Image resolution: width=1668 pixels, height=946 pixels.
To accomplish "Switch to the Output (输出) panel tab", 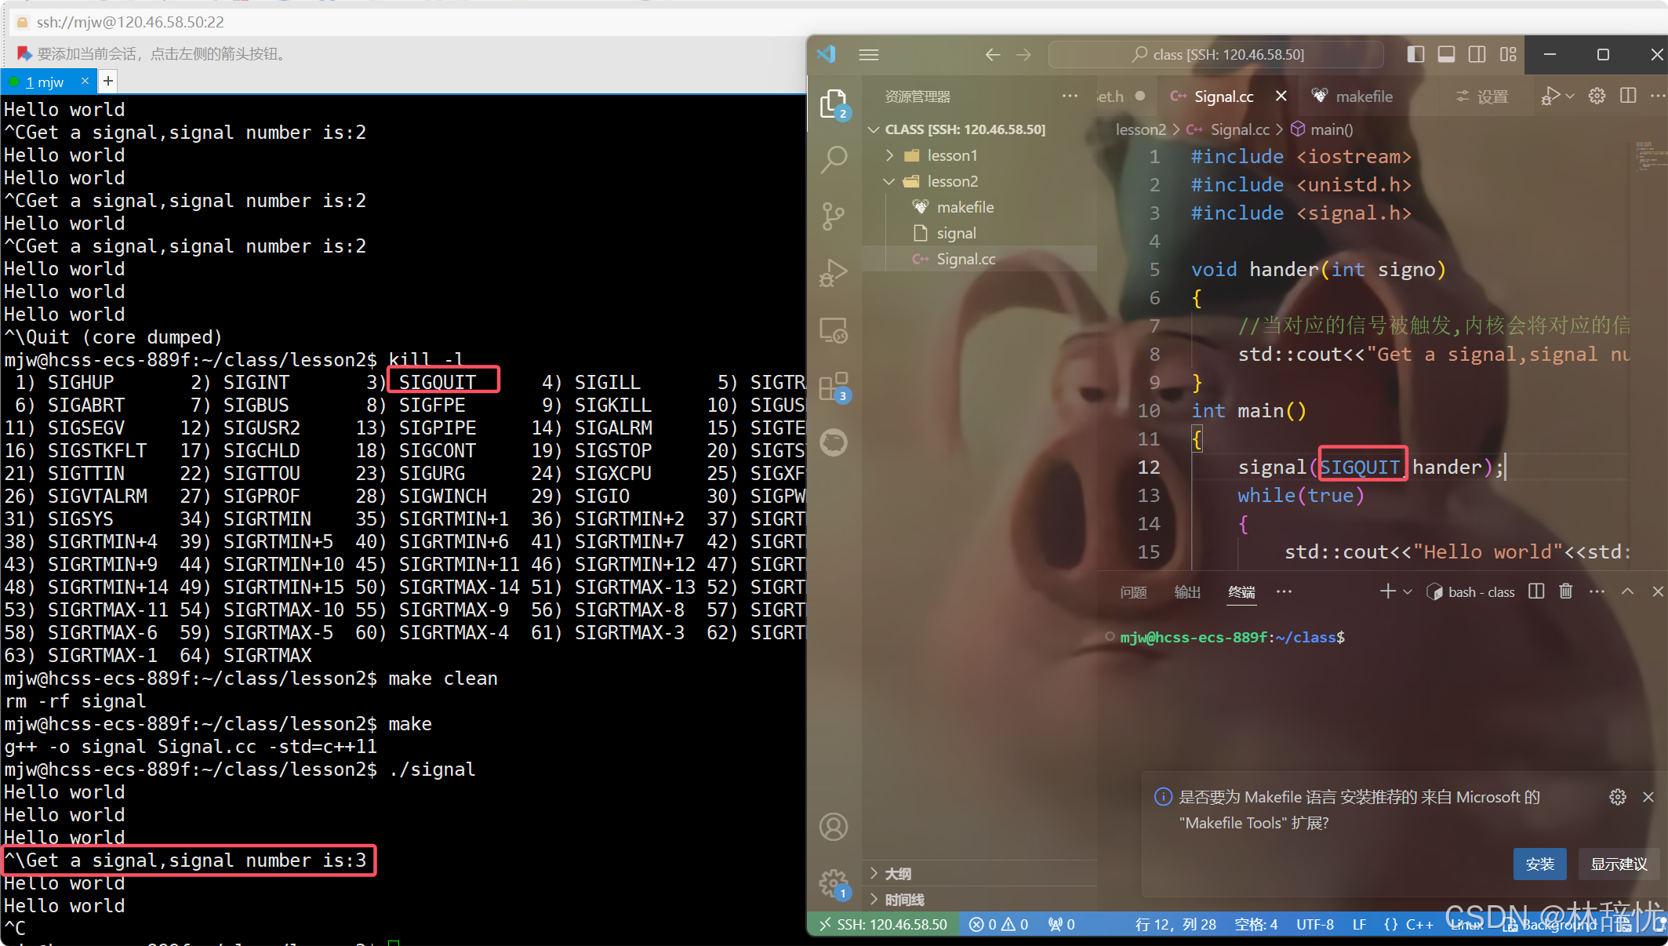I will coord(1187,592).
